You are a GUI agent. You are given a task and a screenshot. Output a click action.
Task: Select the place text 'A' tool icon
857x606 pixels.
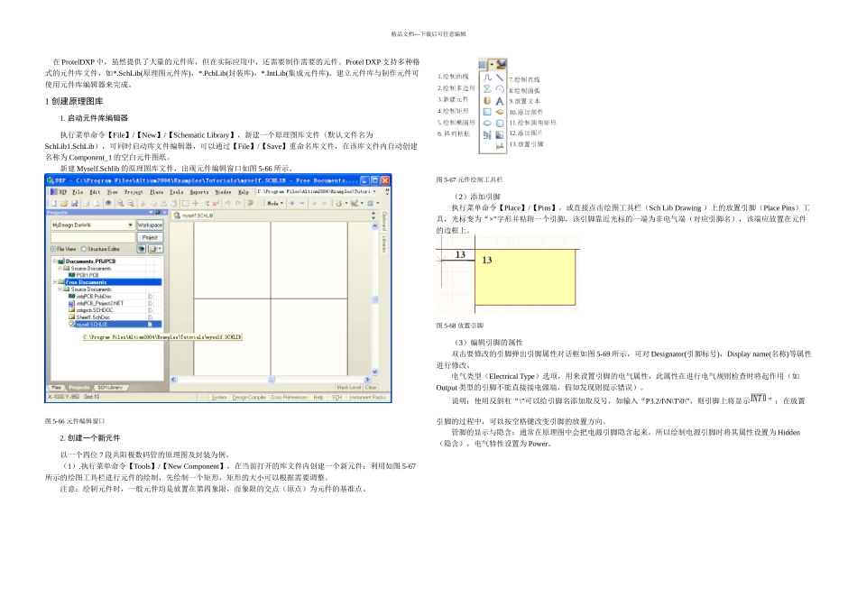coord(500,101)
